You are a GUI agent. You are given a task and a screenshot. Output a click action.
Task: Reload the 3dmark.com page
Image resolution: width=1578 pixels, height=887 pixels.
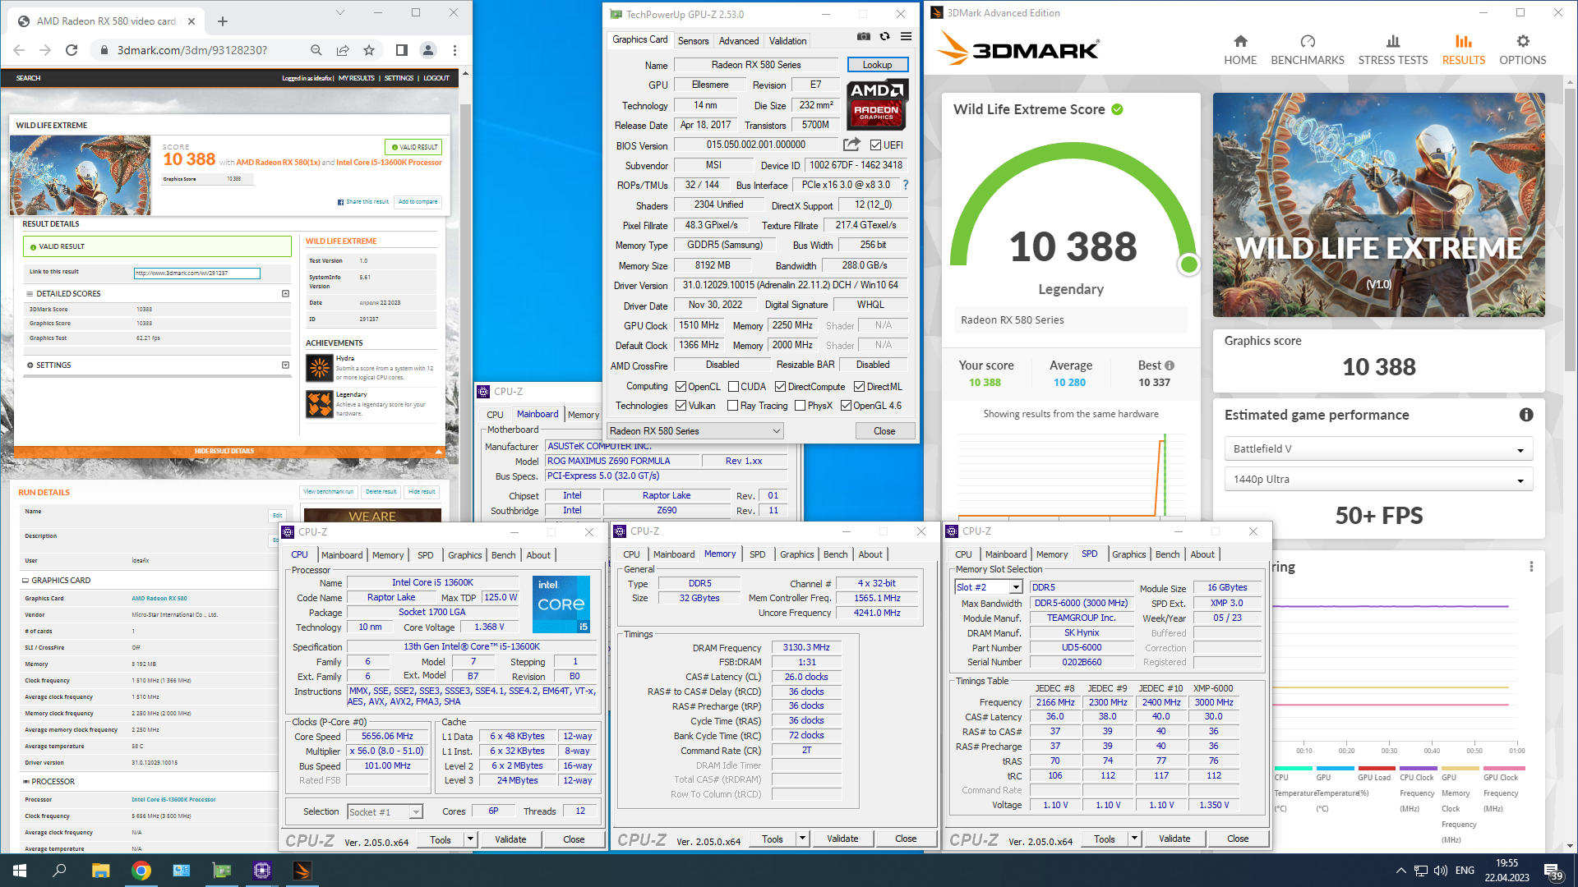tap(72, 50)
